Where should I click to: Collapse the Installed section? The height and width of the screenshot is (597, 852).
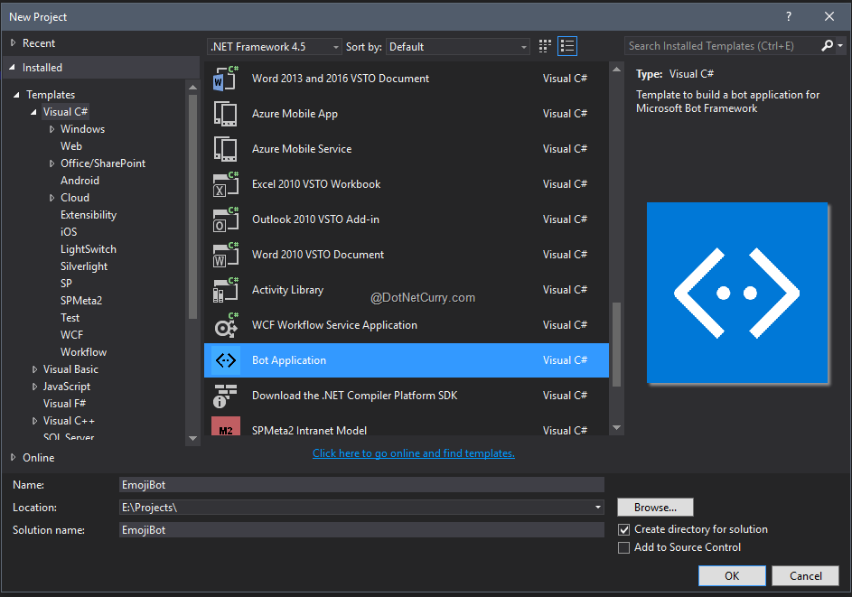13,68
